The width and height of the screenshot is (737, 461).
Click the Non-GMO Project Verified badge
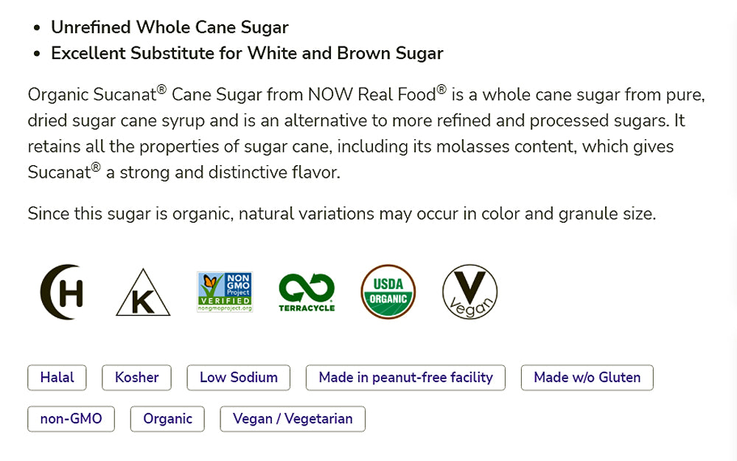225,291
